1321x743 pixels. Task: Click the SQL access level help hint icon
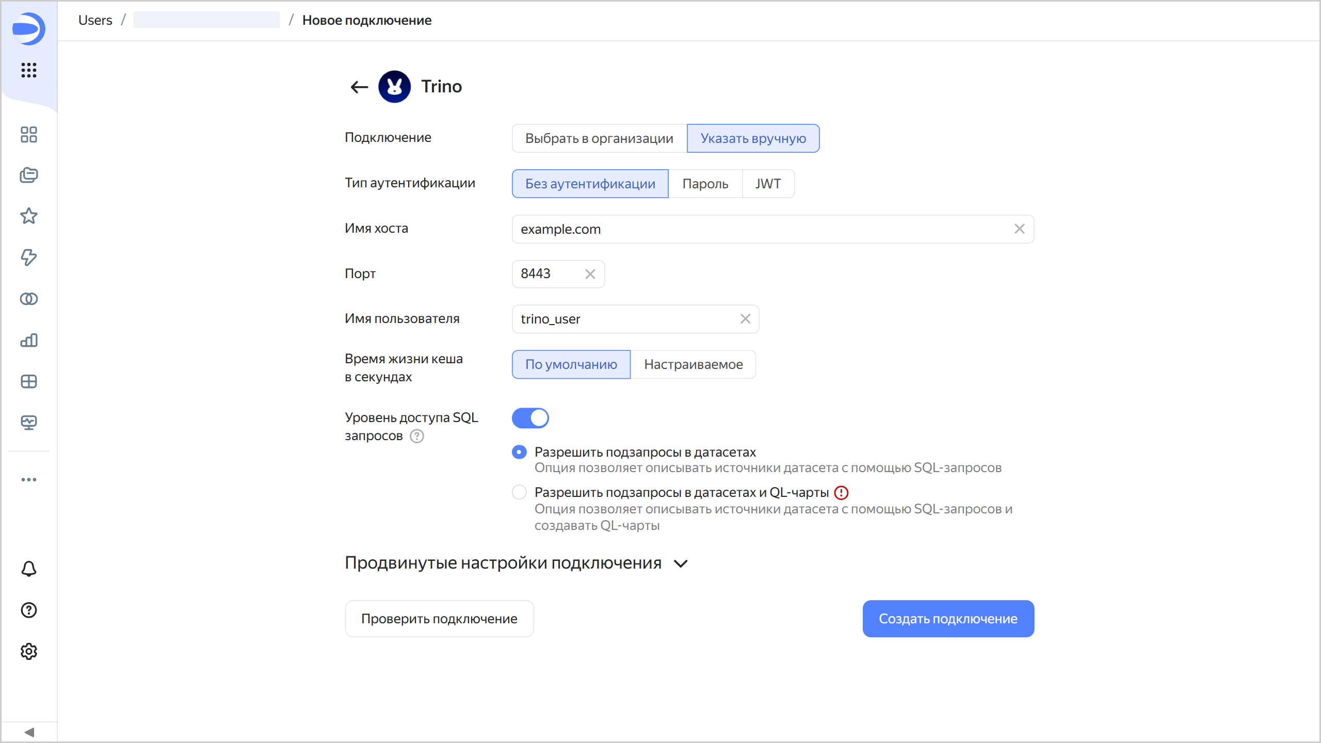[417, 437]
